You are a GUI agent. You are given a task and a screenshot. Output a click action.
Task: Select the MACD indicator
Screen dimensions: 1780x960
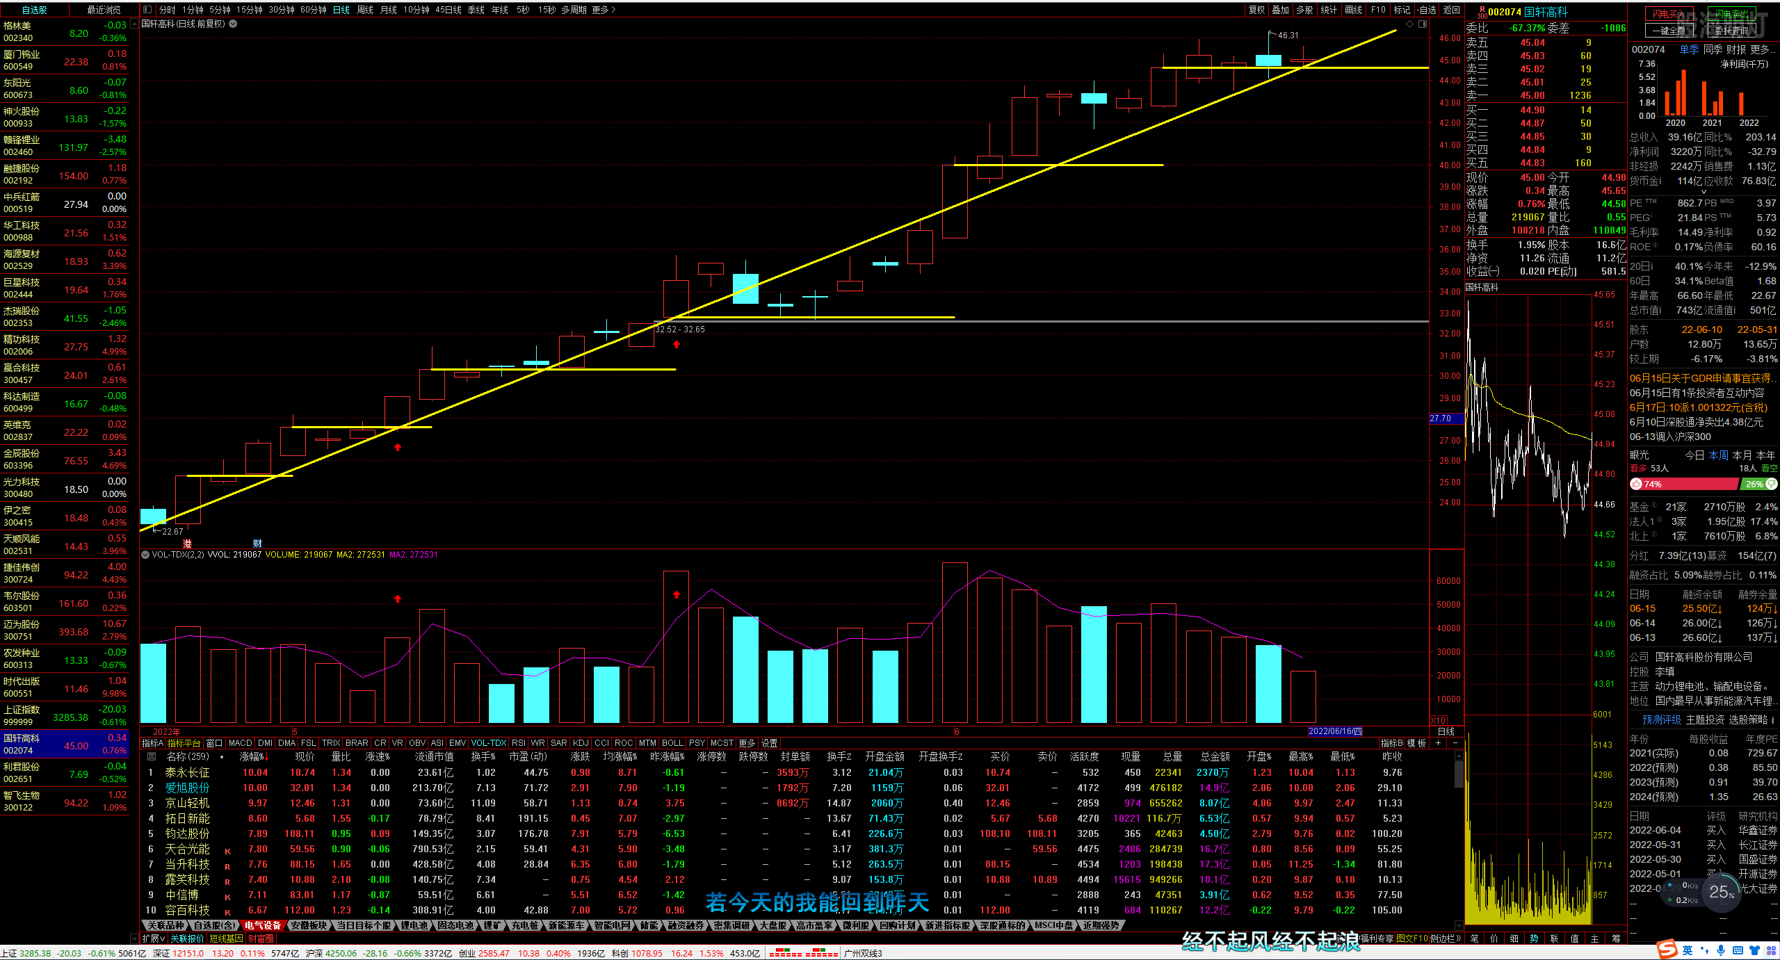[240, 743]
